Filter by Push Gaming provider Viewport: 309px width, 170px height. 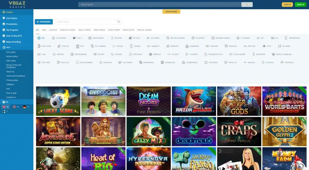(237, 55)
